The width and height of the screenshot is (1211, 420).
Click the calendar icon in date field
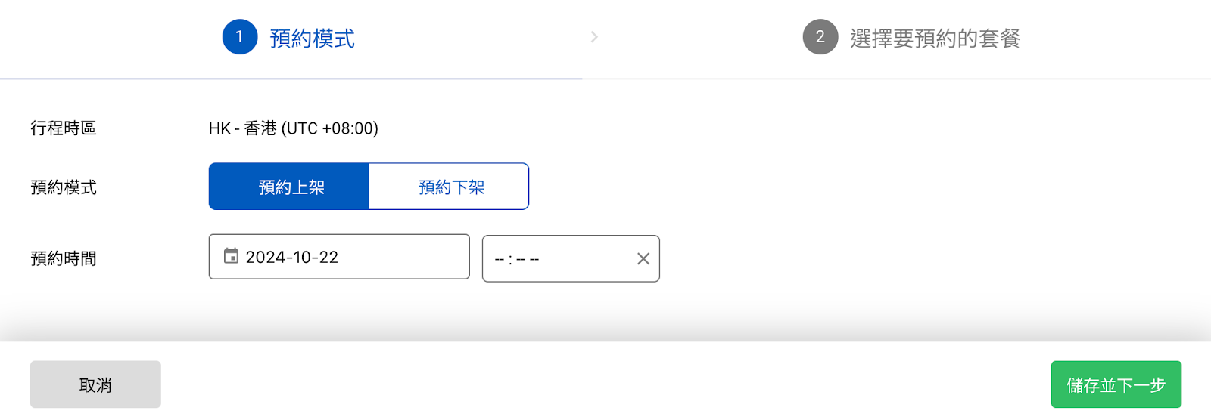point(231,256)
